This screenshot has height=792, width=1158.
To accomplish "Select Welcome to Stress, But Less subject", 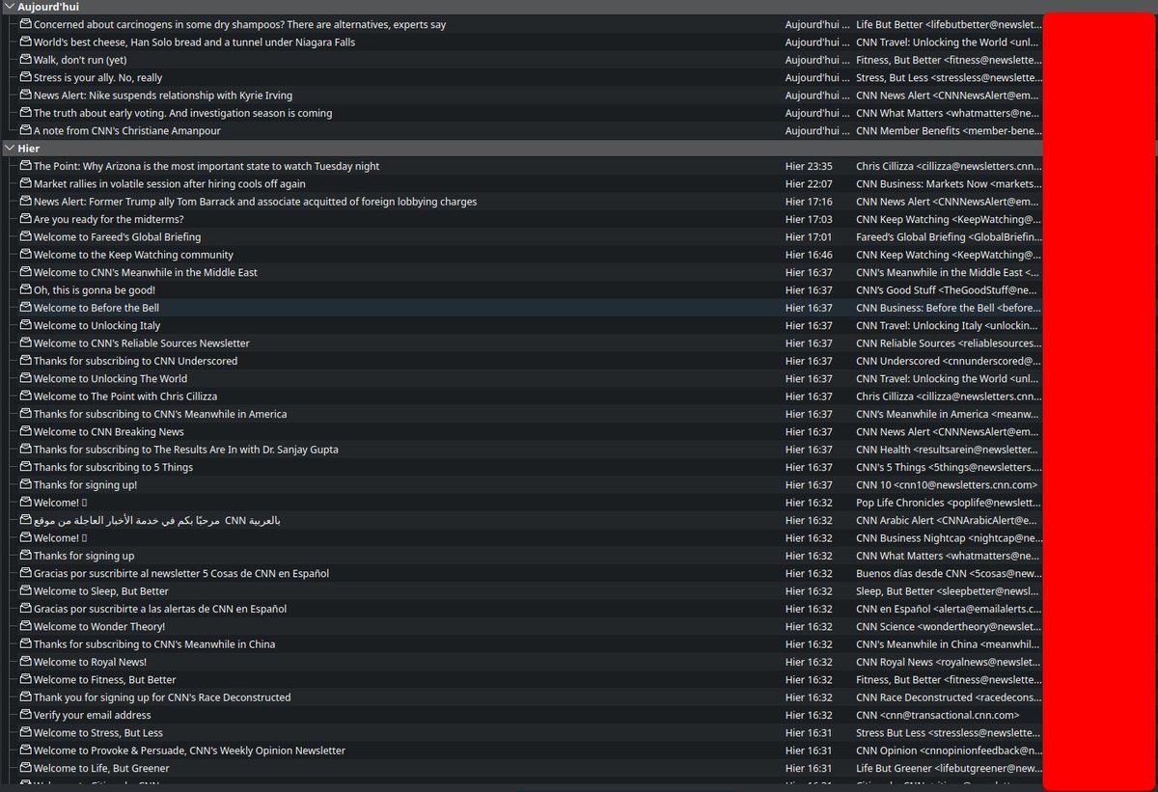I will pos(98,732).
